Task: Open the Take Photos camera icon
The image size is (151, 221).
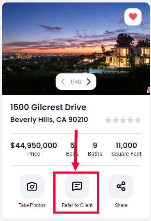Action: pos(32,186)
